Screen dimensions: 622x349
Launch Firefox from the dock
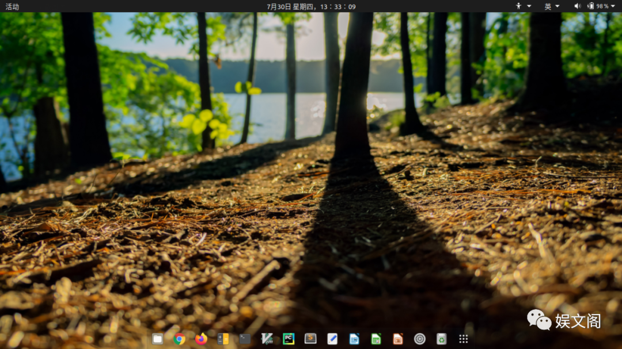[201, 339]
